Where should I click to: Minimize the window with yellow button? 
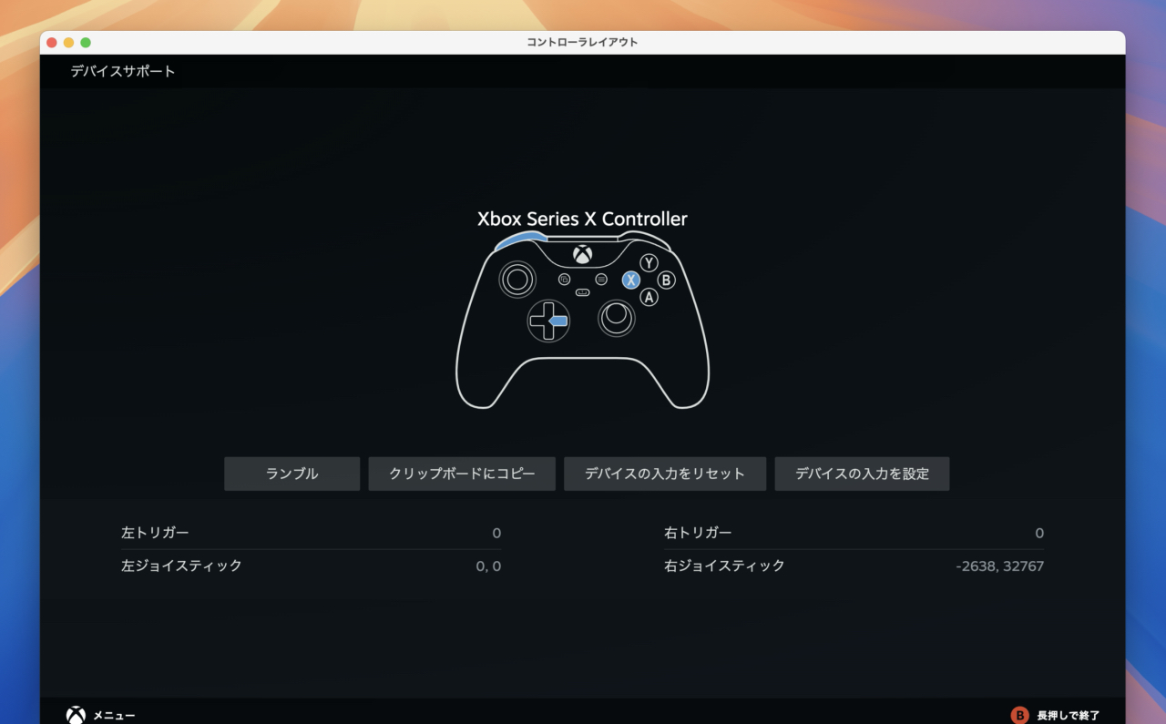[x=68, y=43]
